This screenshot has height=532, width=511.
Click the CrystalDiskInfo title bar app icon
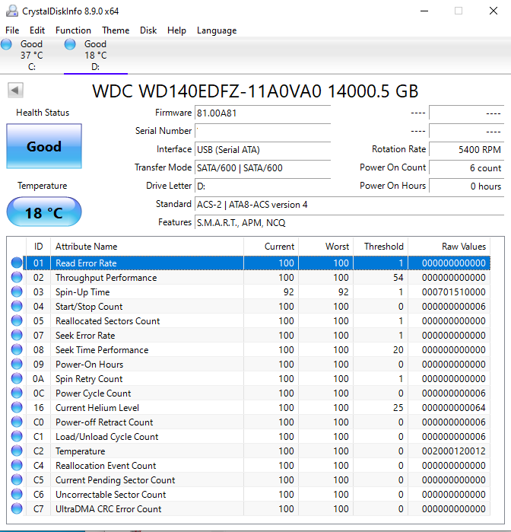coord(9,11)
